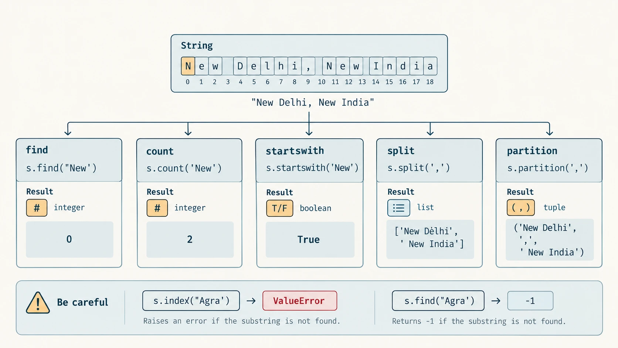This screenshot has width=618, height=348.
Task: Click the code s.find("New")
Action: 61,168
